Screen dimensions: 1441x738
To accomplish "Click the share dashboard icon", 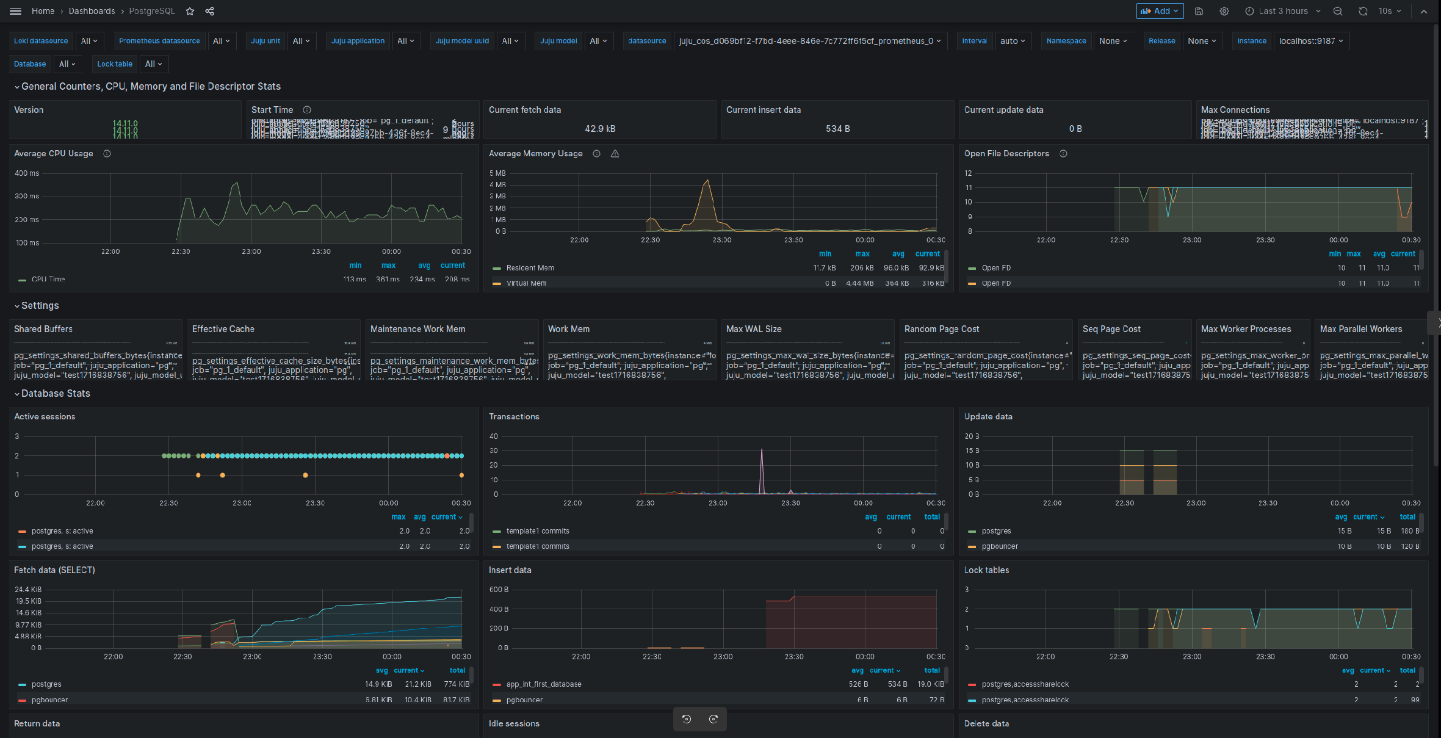I will pyautogui.click(x=209, y=11).
